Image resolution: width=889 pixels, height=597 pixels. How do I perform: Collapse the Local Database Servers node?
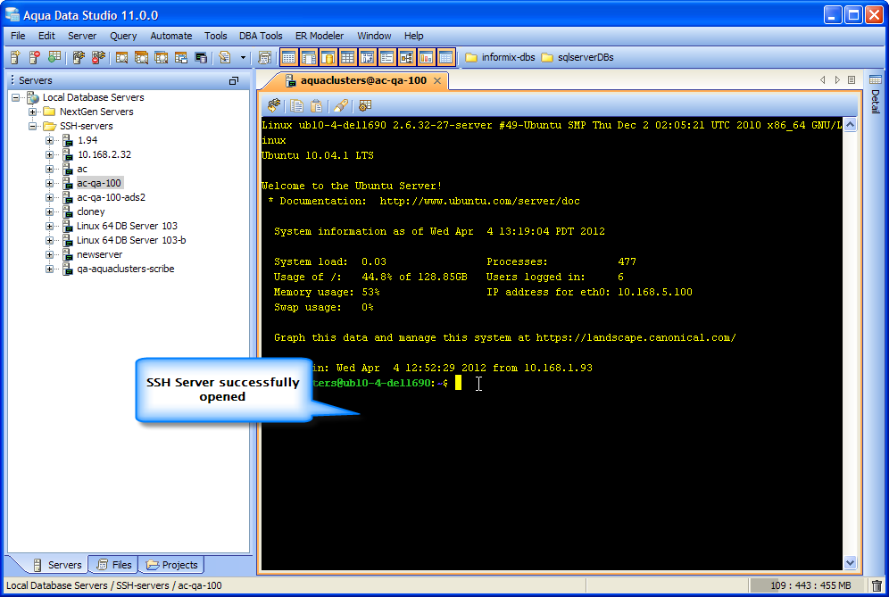16,97
